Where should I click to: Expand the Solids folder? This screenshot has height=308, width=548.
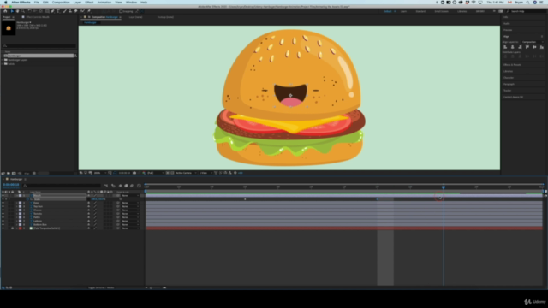(3, 64)
